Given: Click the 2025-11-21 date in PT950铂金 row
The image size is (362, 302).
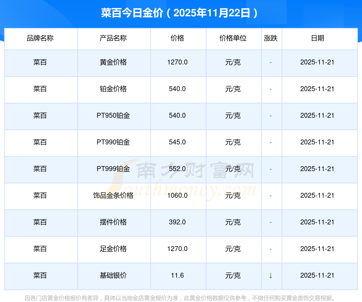Looking at the screenshot, I should click(317, 115).
